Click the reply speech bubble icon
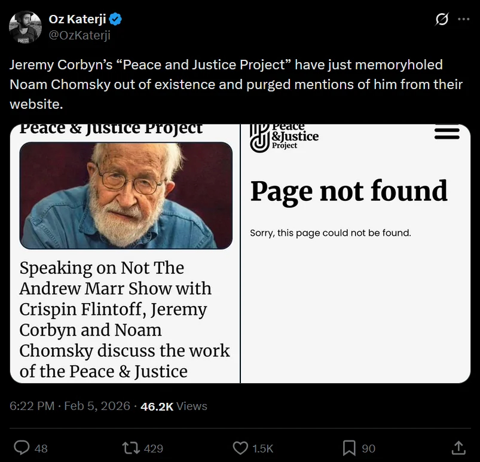The height and width of the screenshot is (462, 480). [x=22, y=448]
